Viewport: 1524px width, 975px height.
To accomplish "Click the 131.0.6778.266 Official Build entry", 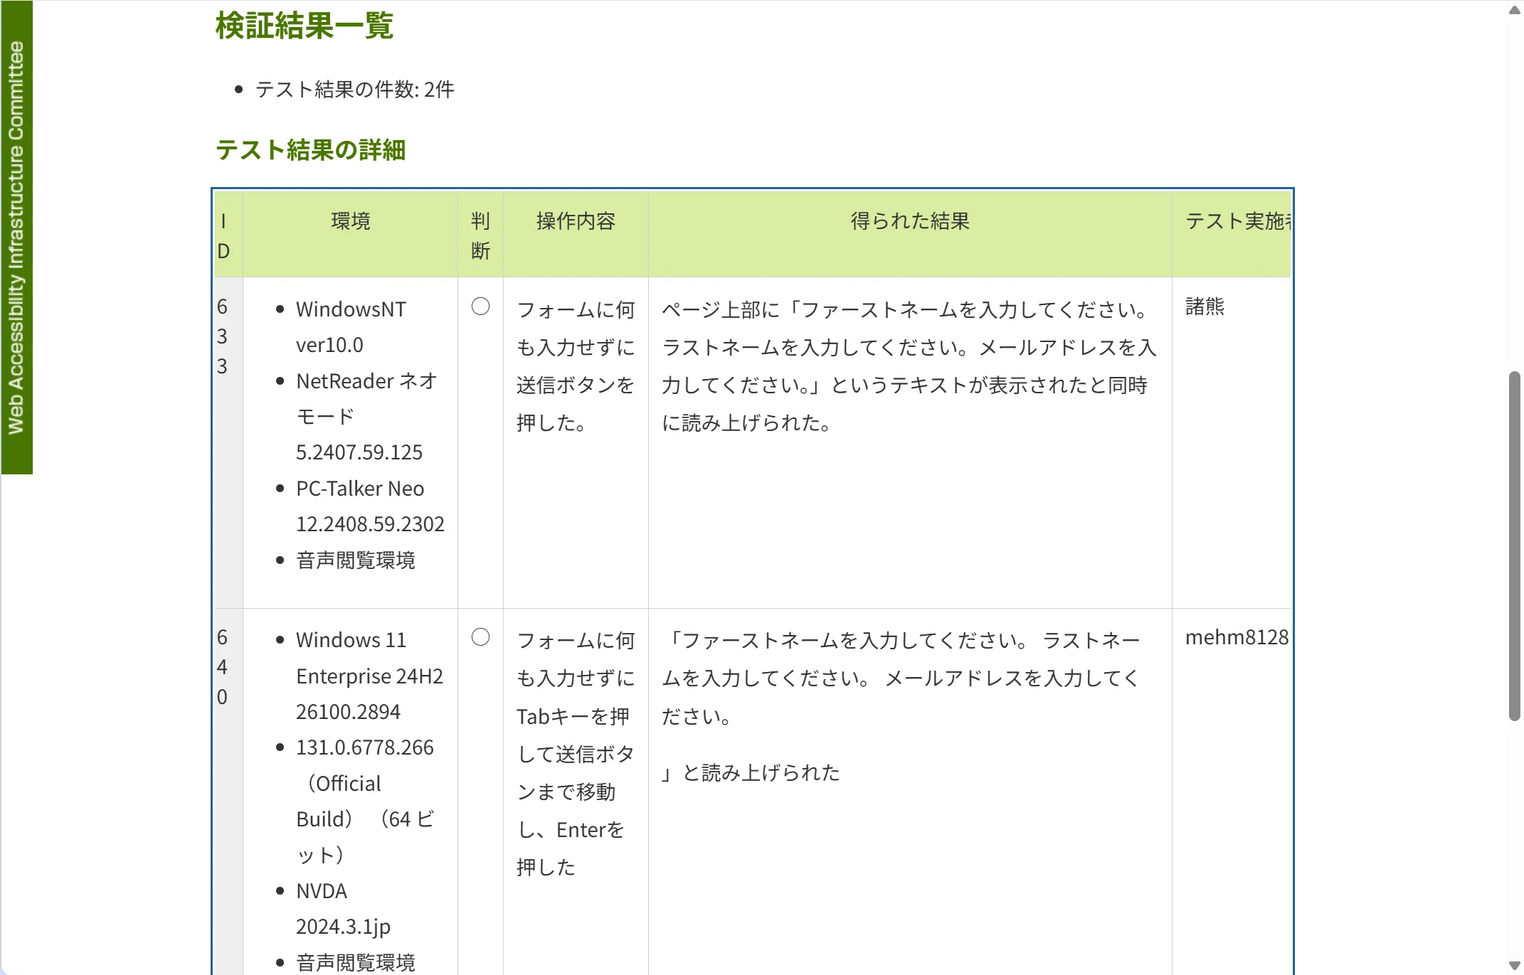I will tap(365, 801).
